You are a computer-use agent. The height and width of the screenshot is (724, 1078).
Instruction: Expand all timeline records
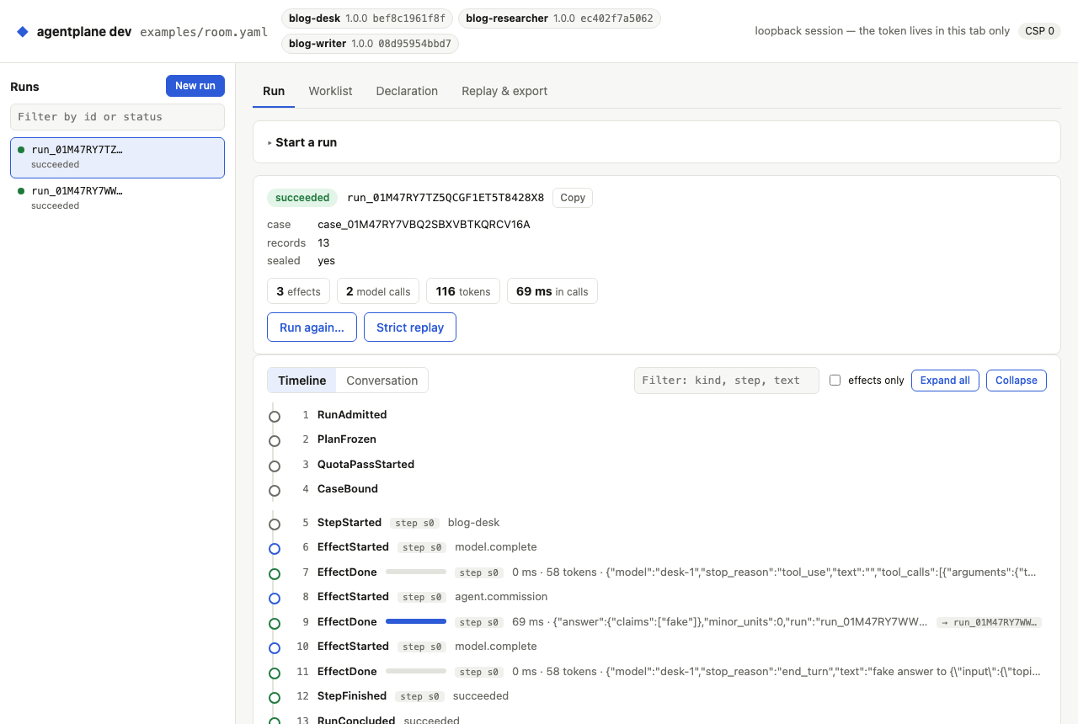945,381
